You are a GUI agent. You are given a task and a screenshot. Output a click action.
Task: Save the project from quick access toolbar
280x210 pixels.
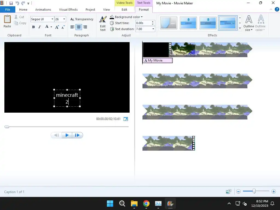pyautogui.click(x=11, y=3)
